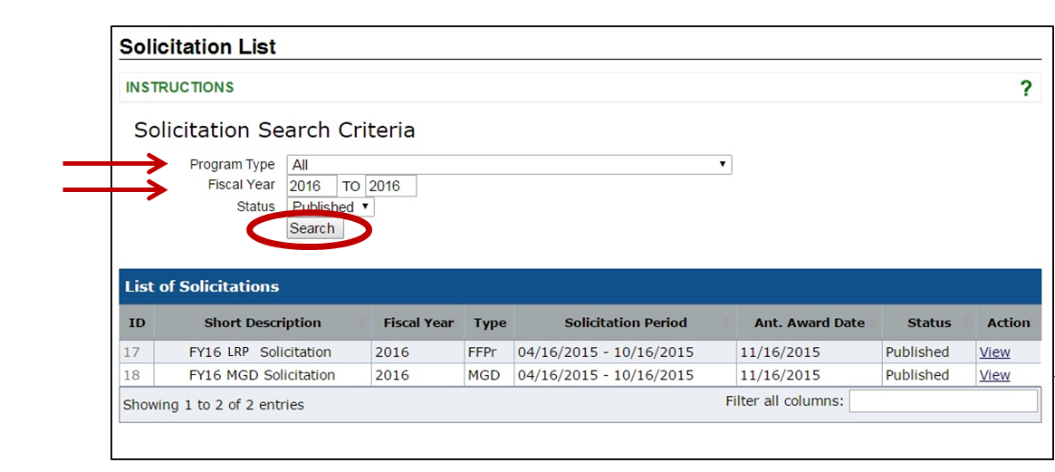Click the Solicitation Period column sort icon

coord(726,323)
